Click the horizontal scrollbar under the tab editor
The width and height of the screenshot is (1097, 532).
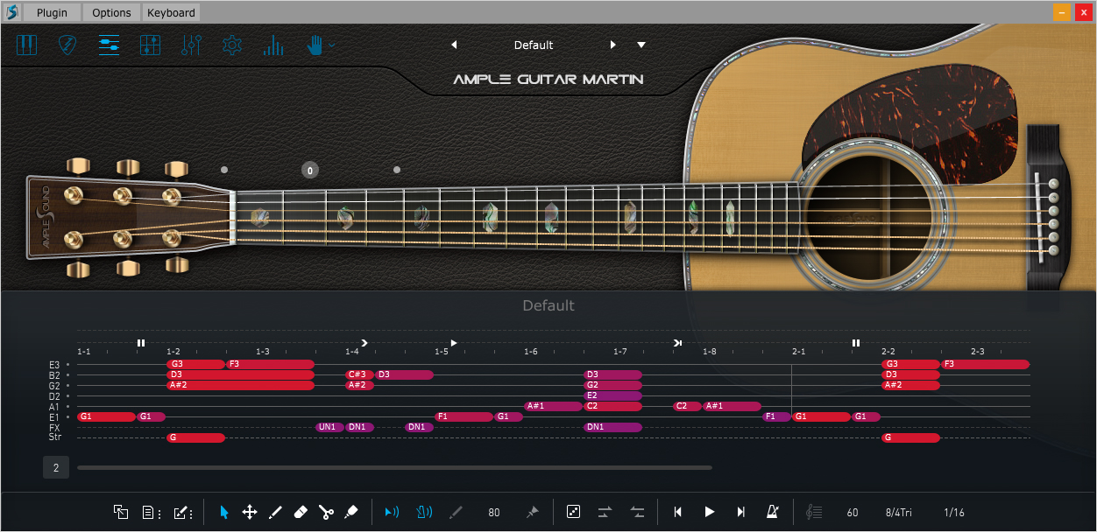(x=394, y=468)
